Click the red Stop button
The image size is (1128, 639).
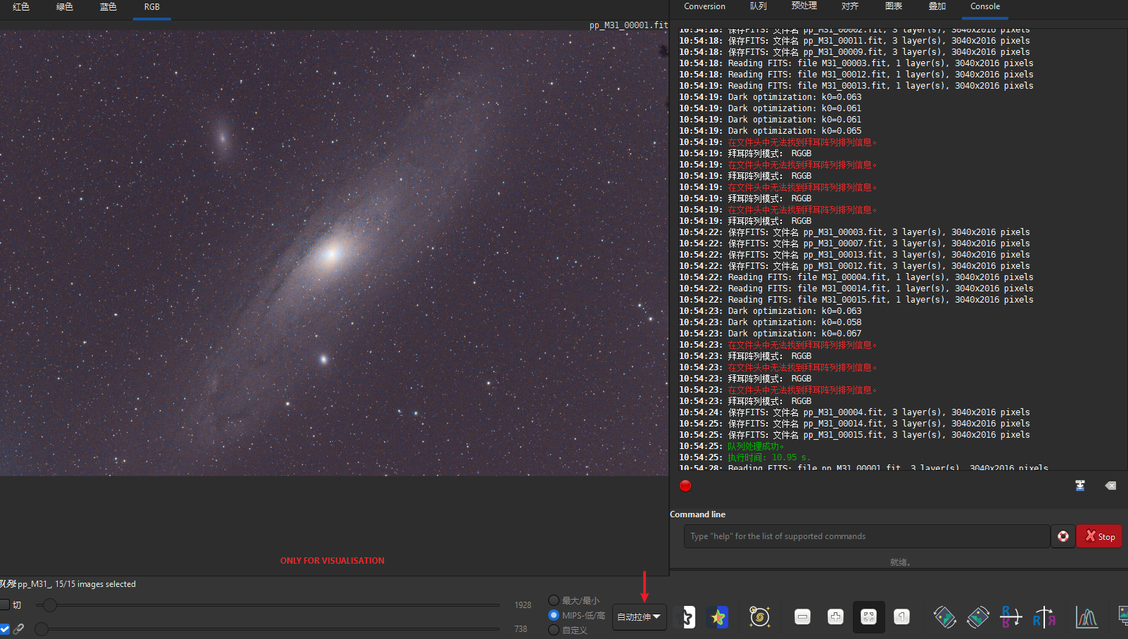1100,536
